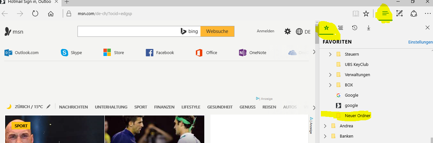This screenshot has height=143, width=433.
Task: Open the SPORT news story thumbnail
Action: click(54, 129)
